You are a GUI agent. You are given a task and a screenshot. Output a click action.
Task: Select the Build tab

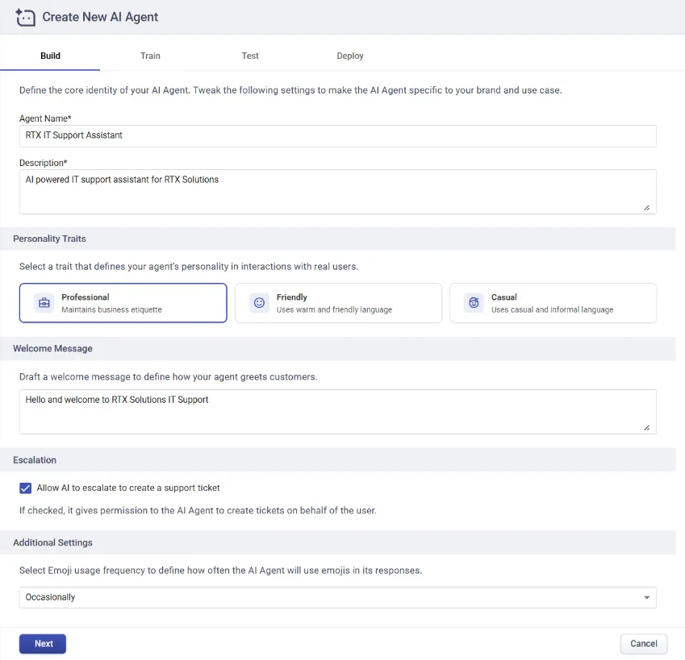pos(50,56)
